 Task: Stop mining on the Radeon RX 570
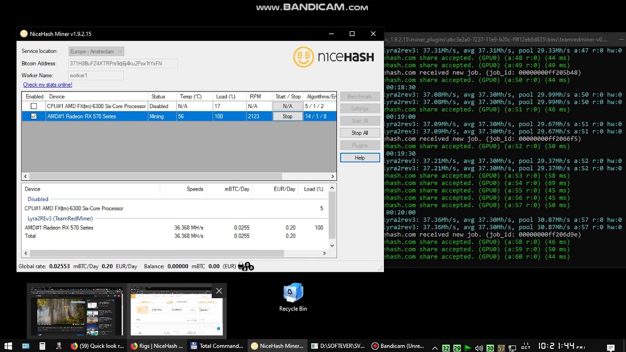coord(288,116)
